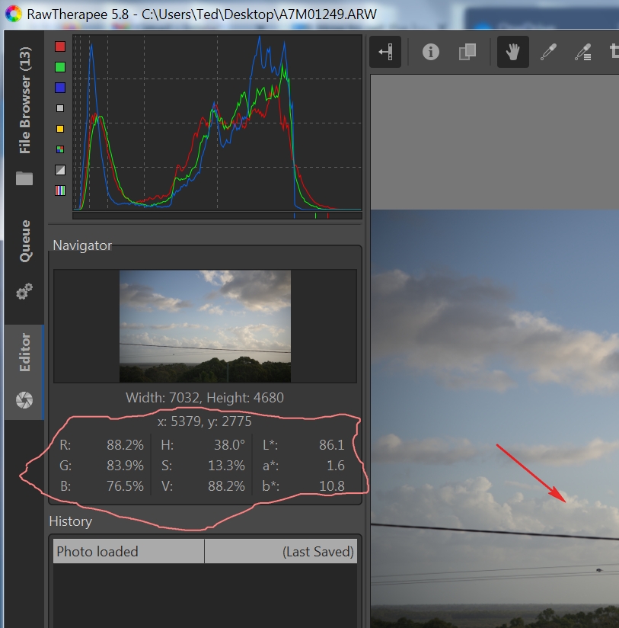Pick the white balance eyedropper tool
The width and height of the screenshot is (619, 628).
pyautogui.click(x=547, y=52)
